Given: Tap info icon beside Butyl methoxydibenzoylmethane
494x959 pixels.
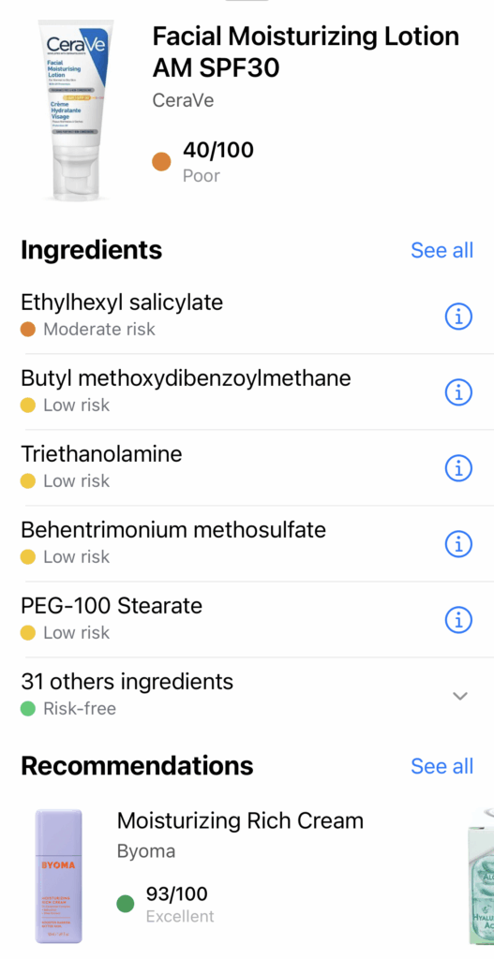Looking at the screenshot, I should click(x=457, y=392).
